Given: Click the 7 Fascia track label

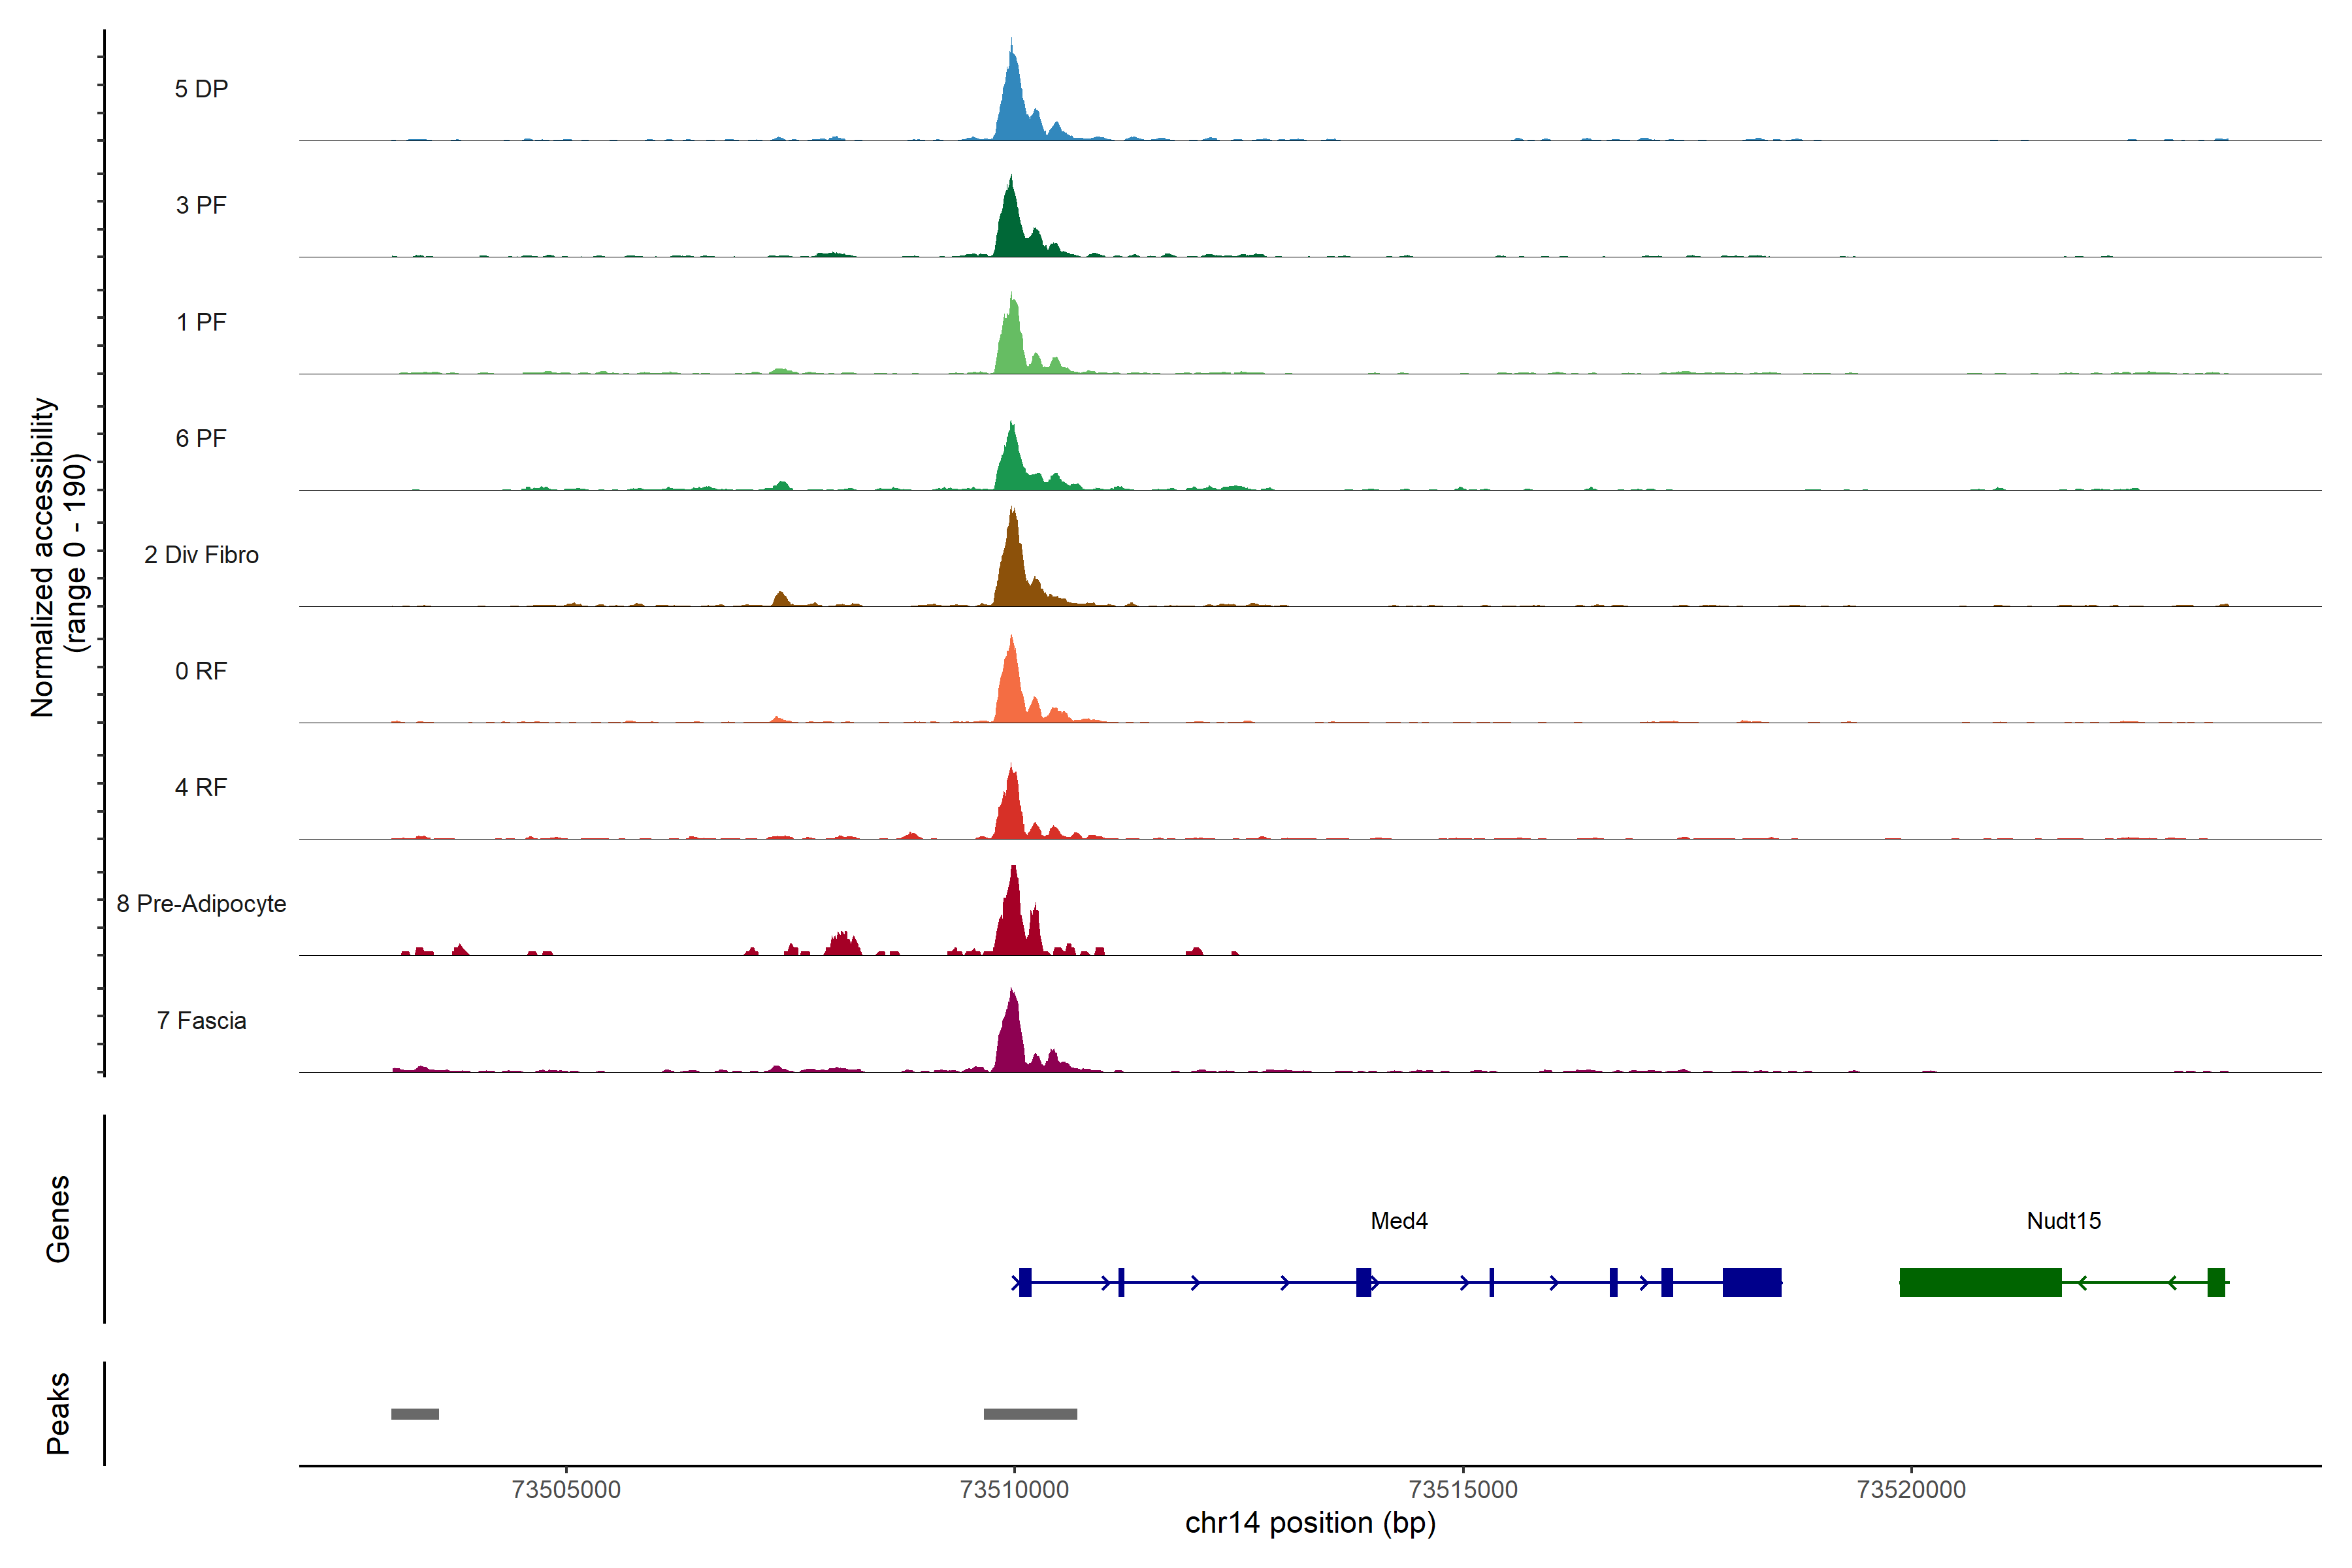Looking at the screenshot, I should [201, 1021].
